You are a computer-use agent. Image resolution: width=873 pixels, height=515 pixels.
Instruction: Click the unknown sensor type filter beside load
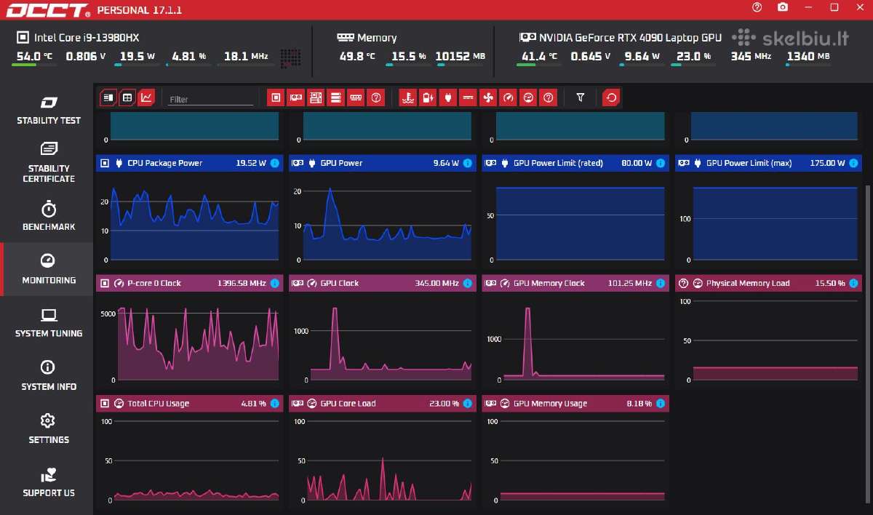549,97
